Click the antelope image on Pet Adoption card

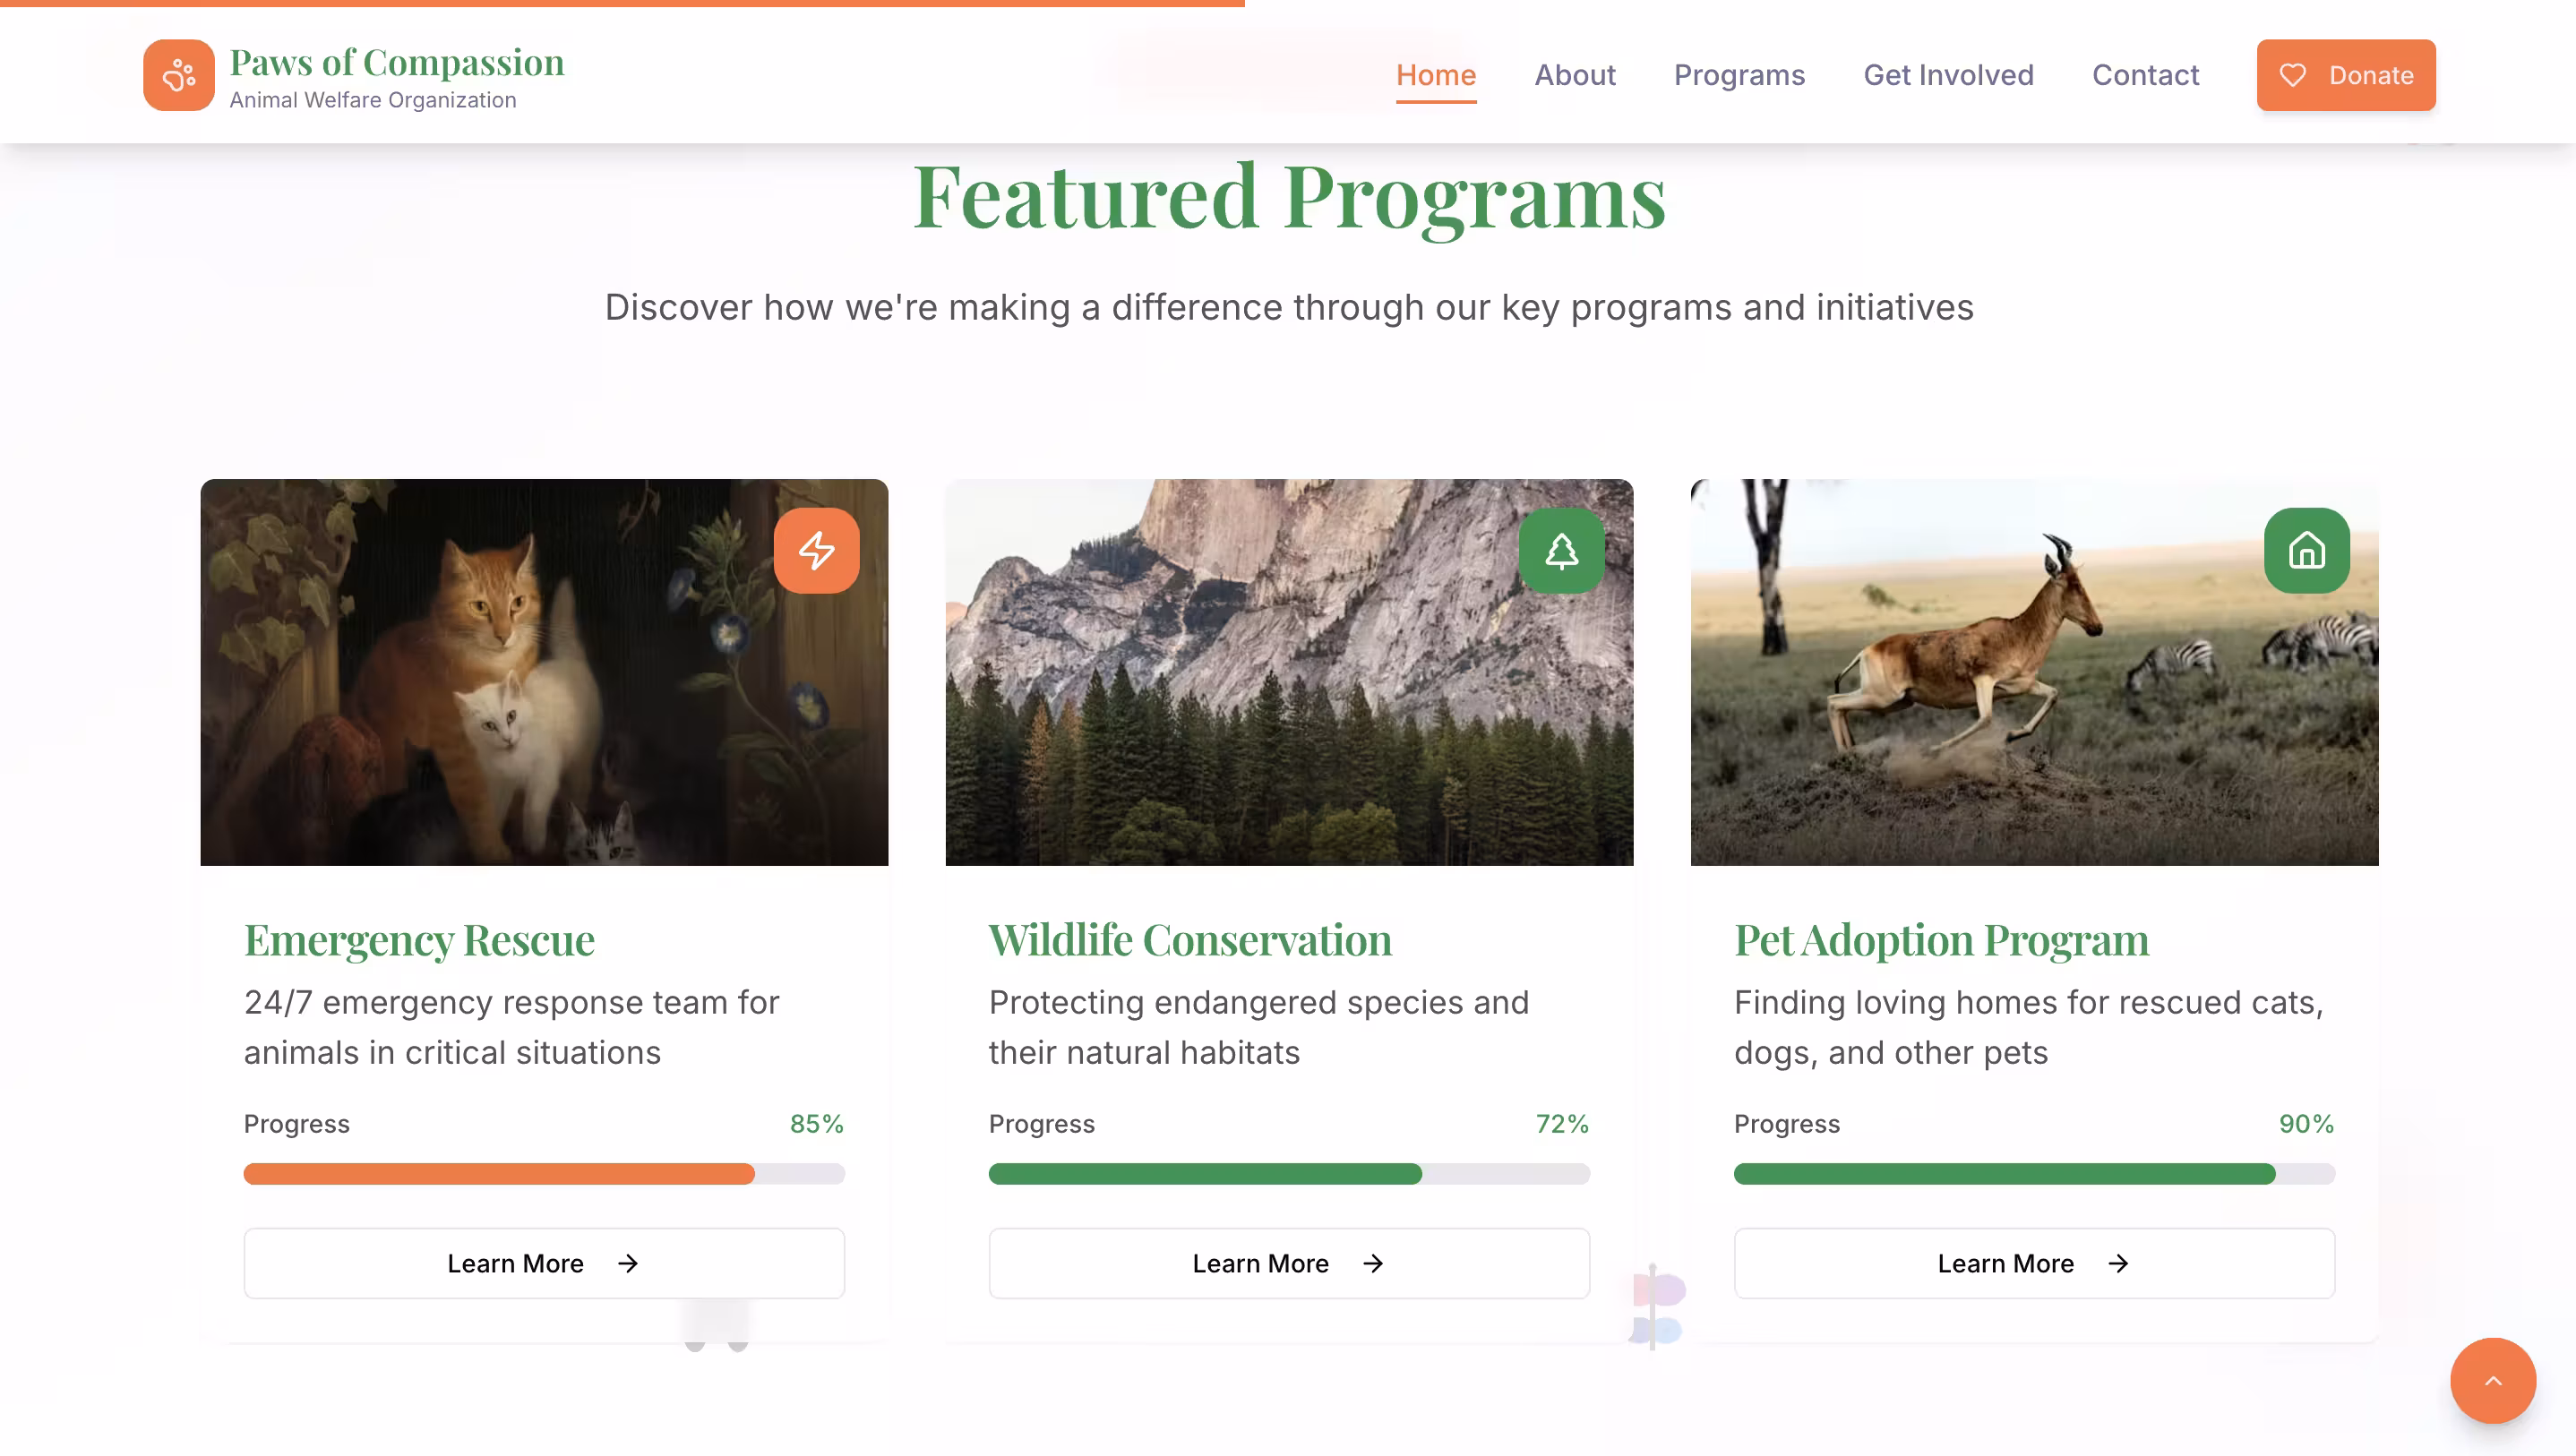tap(2034, 672)
